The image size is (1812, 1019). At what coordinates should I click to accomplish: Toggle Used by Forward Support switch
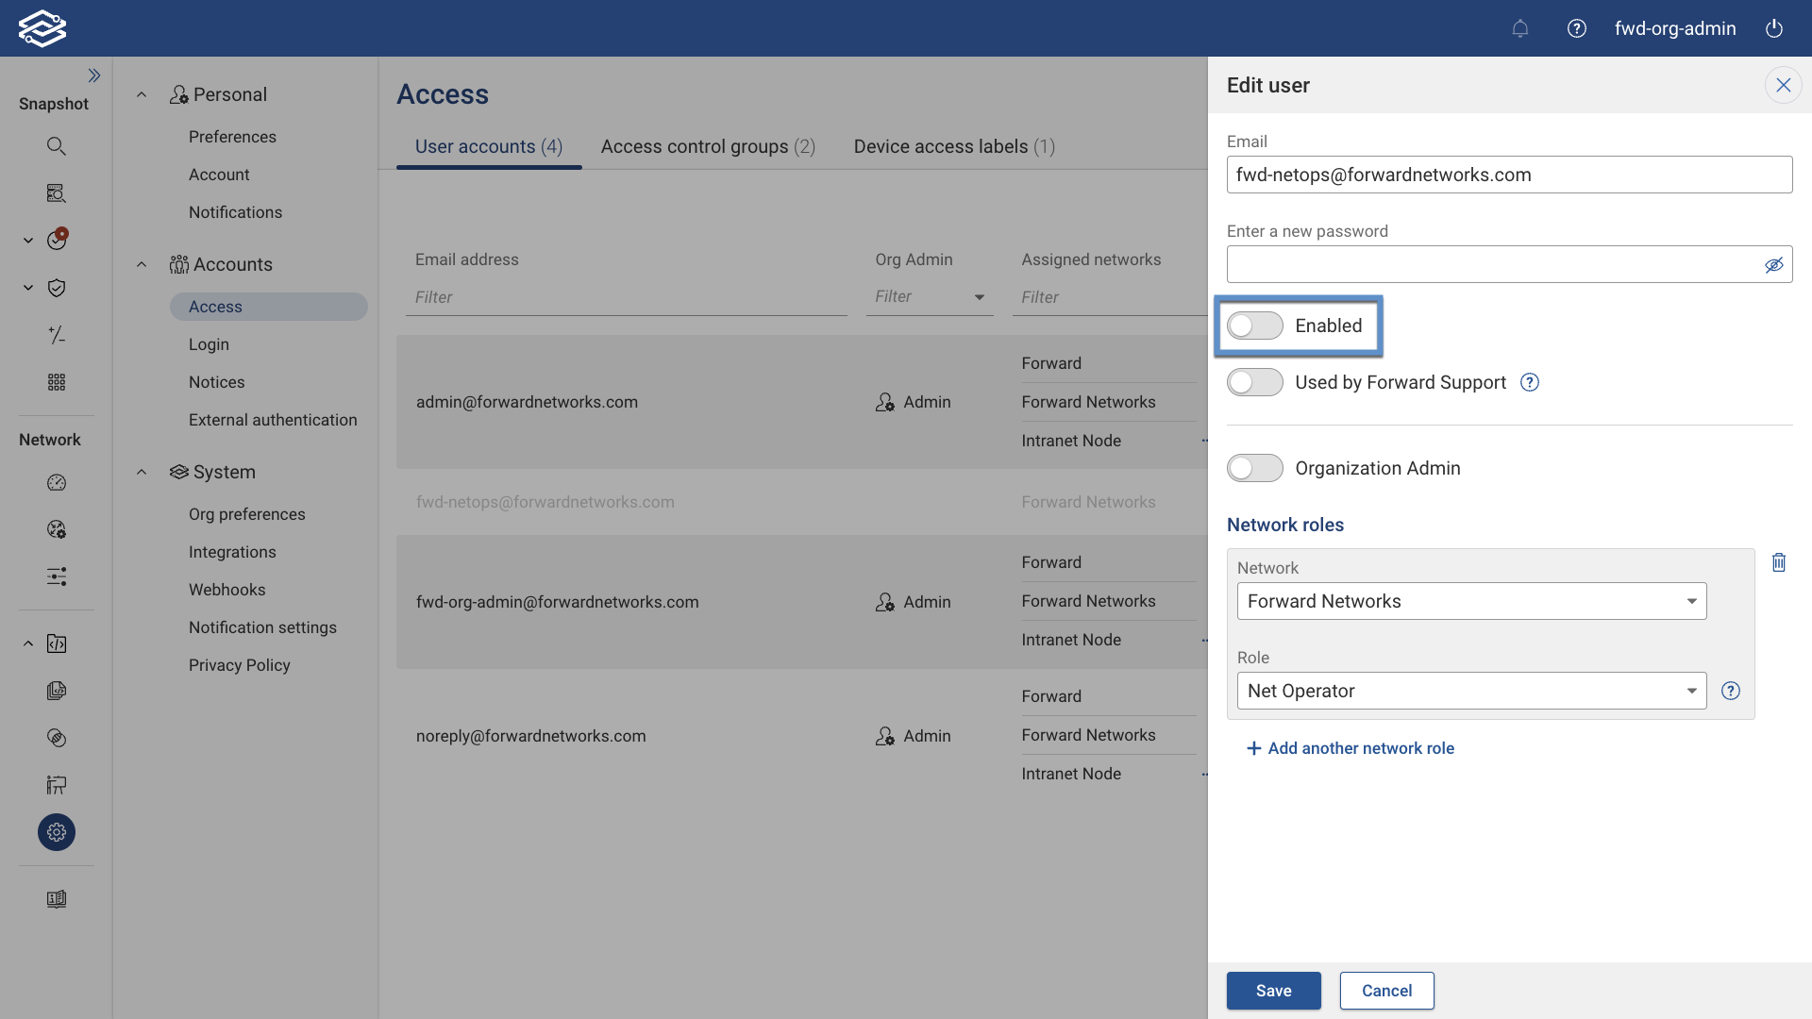coord(1254,382)
